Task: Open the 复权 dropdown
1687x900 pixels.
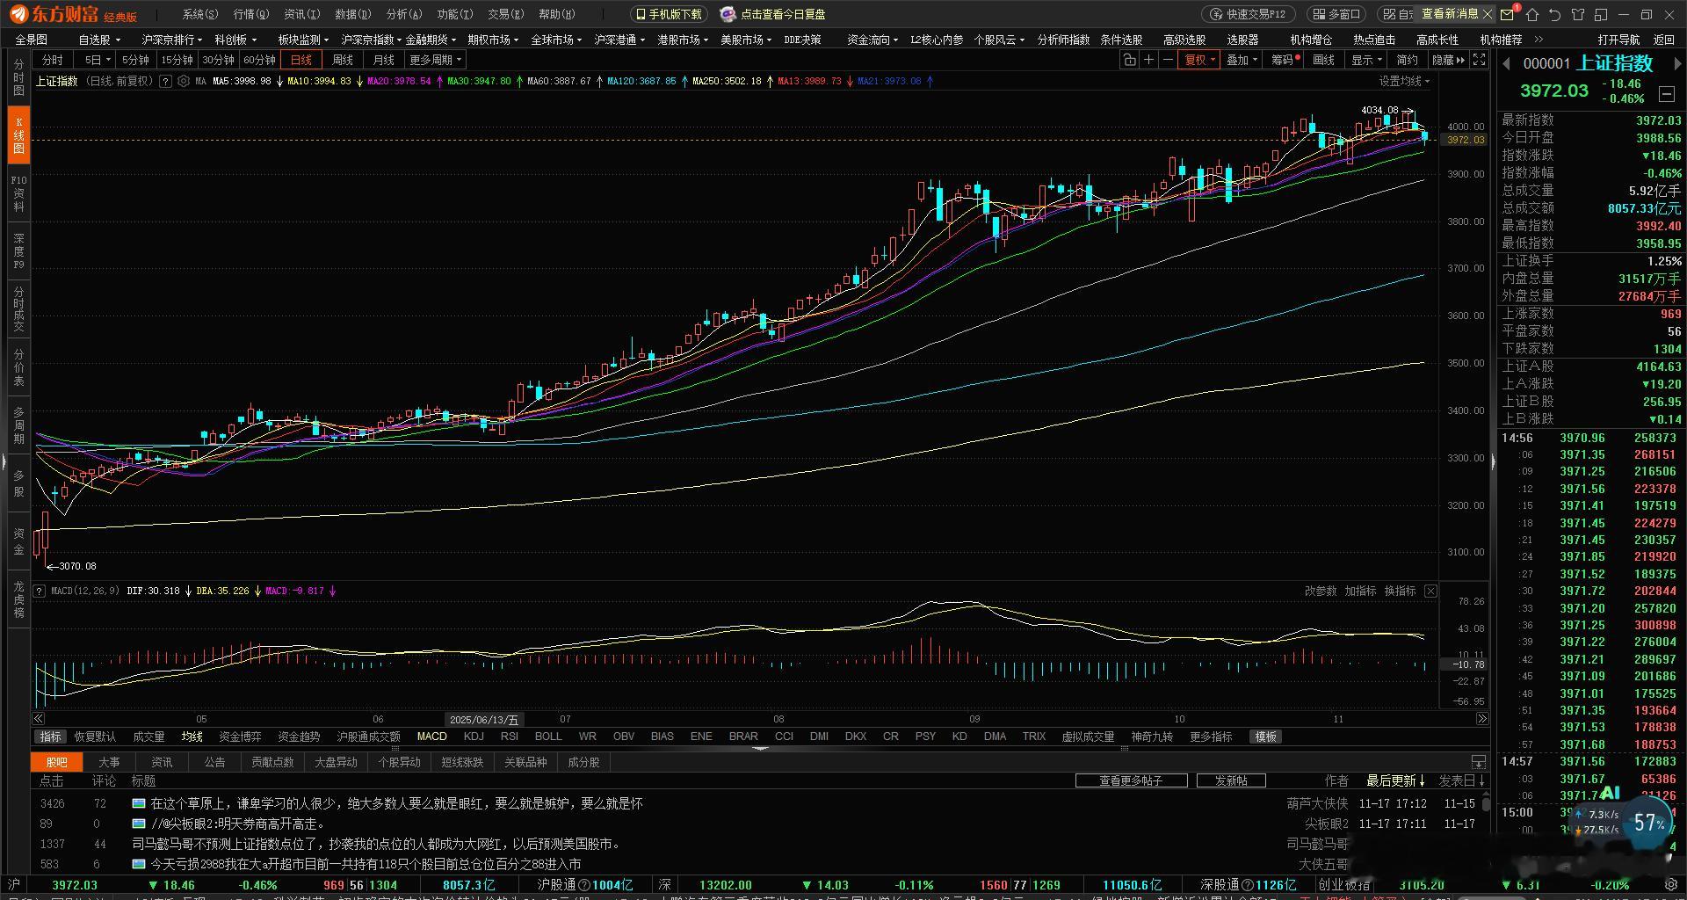Action: 1200,60
